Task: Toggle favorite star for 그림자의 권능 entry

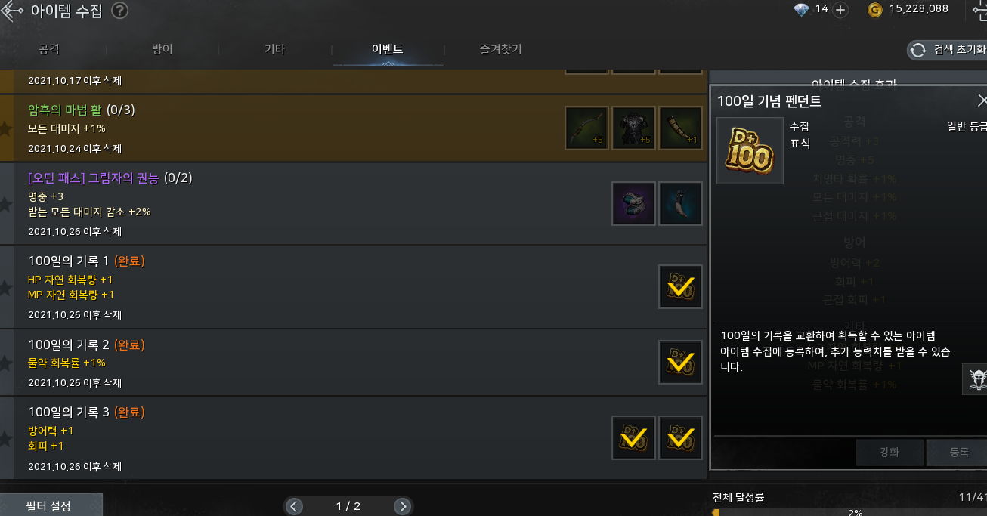Action: coord(6,204)
